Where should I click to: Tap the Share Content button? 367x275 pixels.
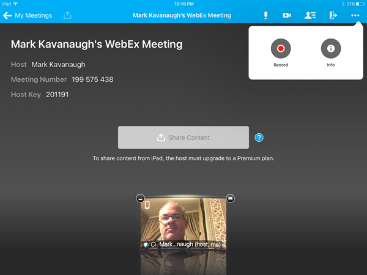click(x=183, y=137)
